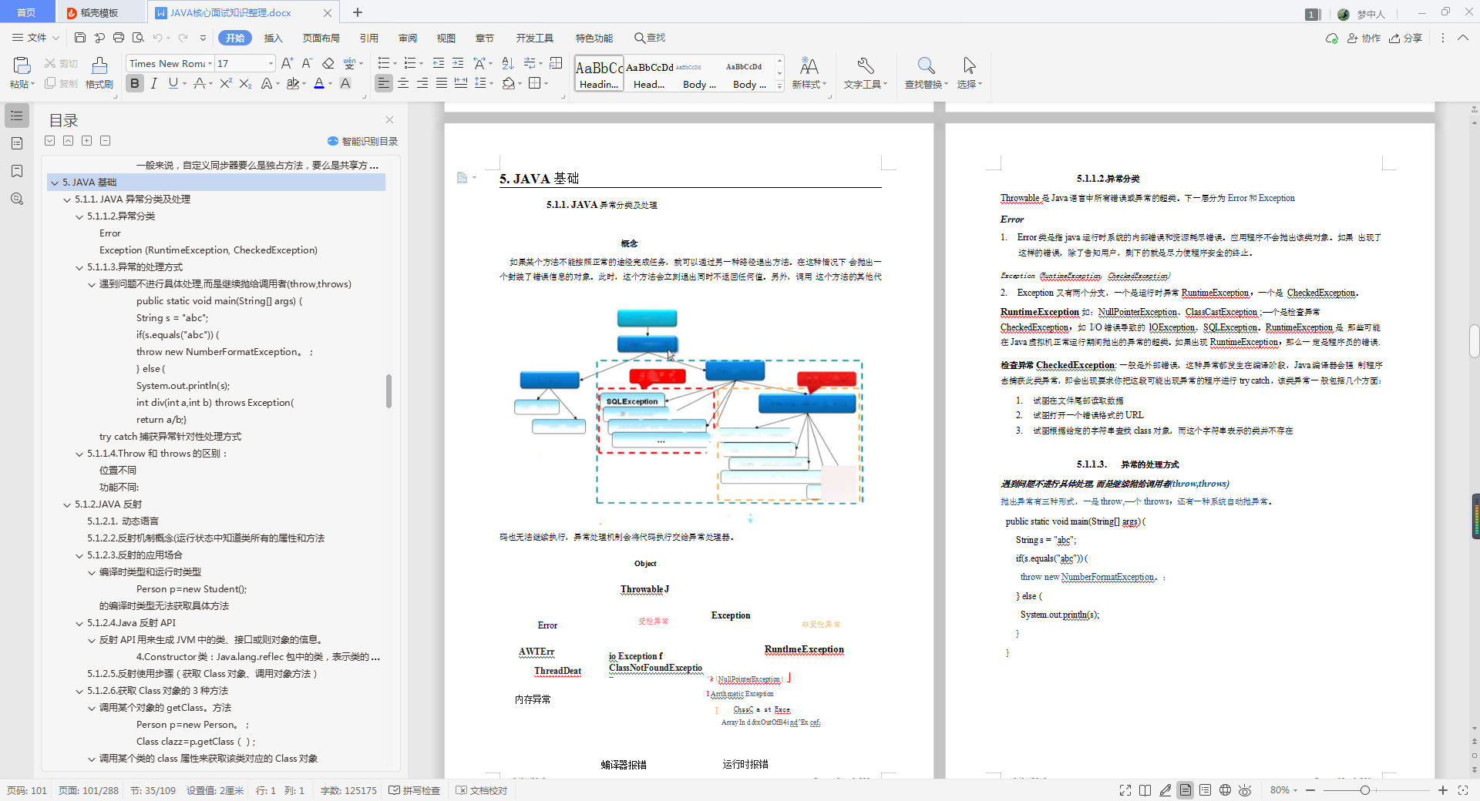Open the 引用 ribbon tab
The height and width of the screenshot is (801, 1480).
click(x=369, y=38)
